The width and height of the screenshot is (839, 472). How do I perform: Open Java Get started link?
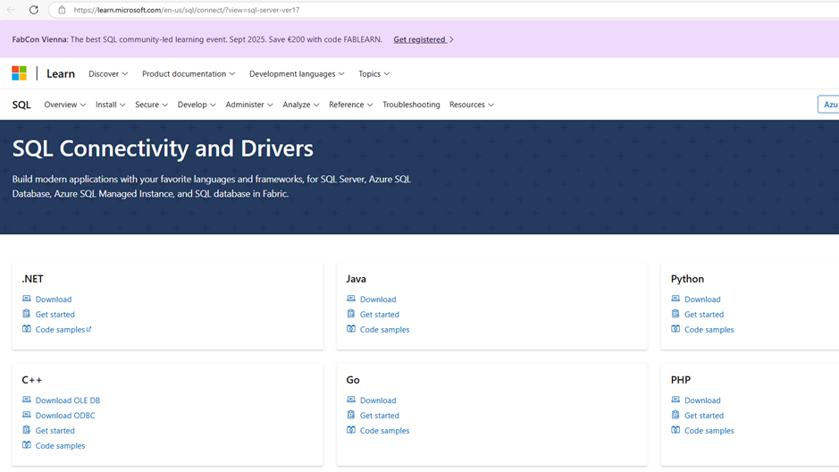380,314
